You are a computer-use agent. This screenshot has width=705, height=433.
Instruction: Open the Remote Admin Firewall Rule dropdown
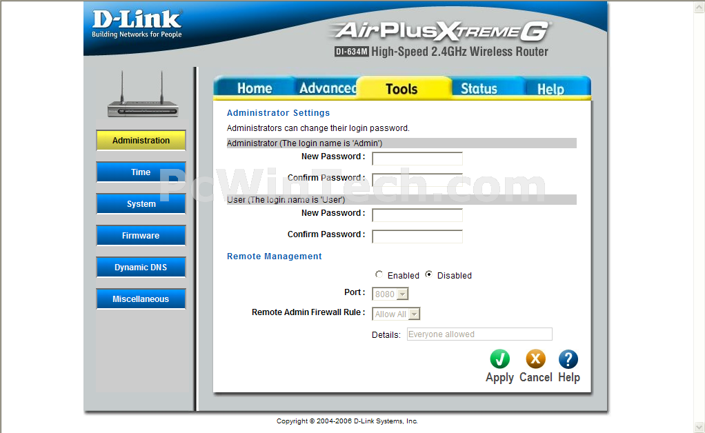tap(396, 314)
